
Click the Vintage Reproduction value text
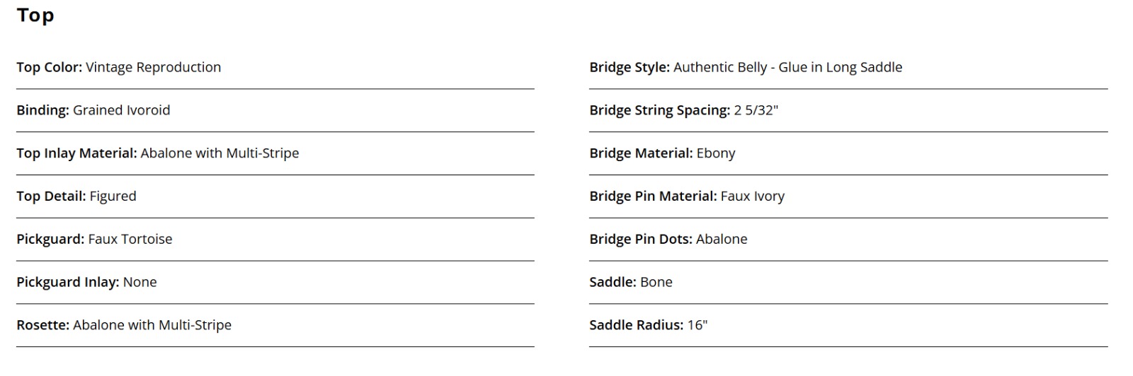click(x=154, y=67)
